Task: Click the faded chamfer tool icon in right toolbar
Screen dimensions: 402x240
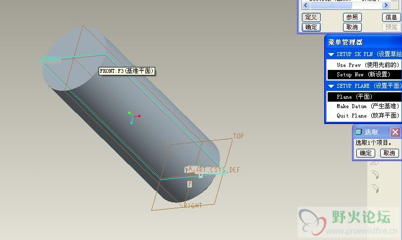Action: pos(375,189)
